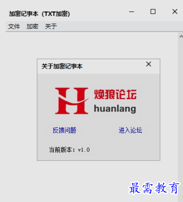This screenshot has height=202, width=183.
Task: Click the 当前版本: v1.0 text
Action: pyautogui.click(x=69, y=150)
